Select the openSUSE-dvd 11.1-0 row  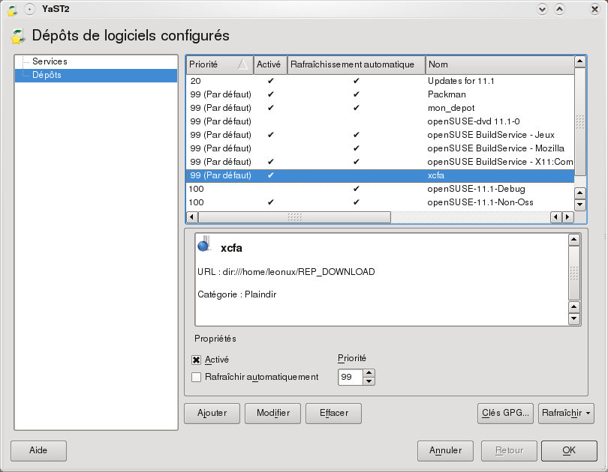tap(380, 121)
